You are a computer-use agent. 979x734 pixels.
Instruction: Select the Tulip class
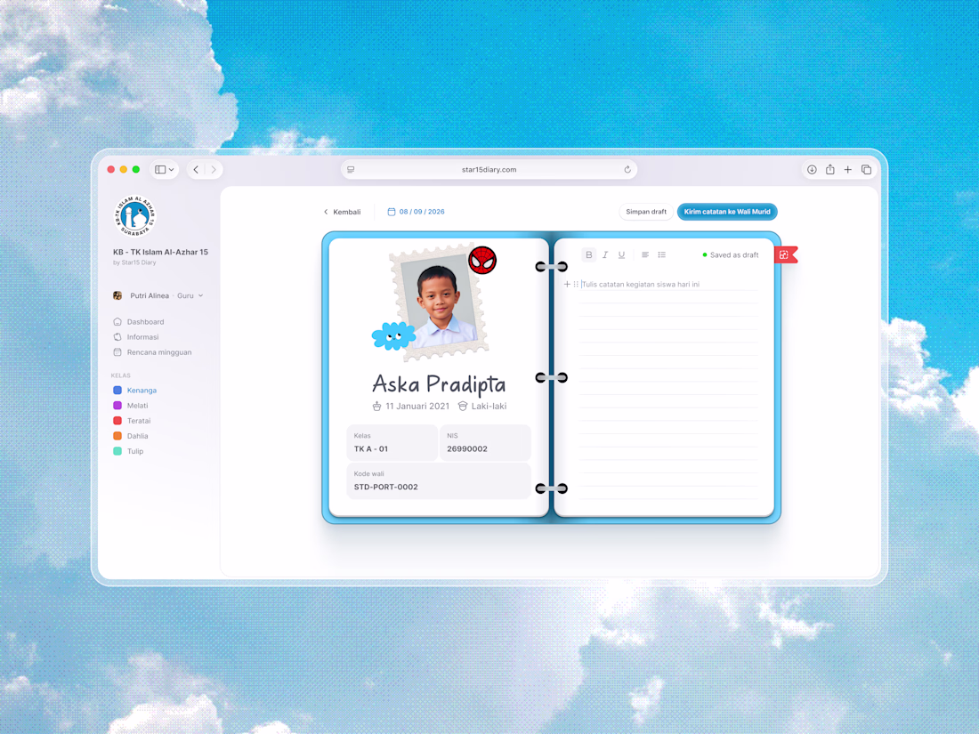click(x=129, y=451)
